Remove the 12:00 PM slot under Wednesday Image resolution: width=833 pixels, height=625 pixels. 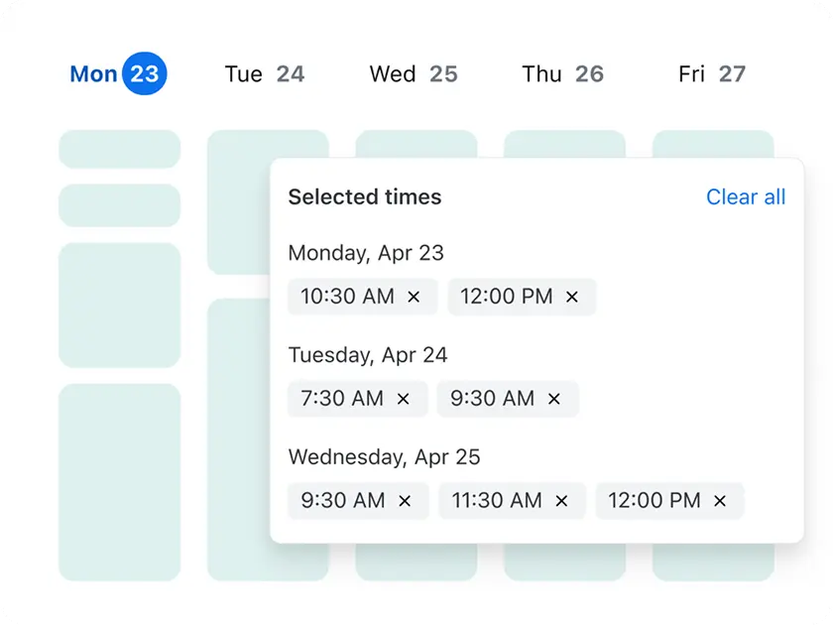(718, 501)
